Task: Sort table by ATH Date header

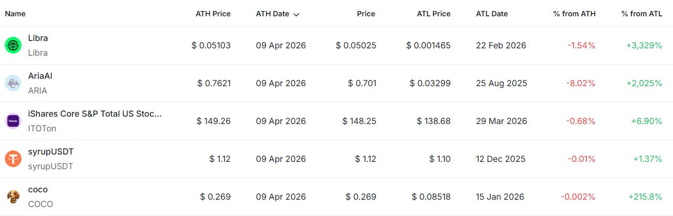Action: pyautogui.click(x=272, y=14)
